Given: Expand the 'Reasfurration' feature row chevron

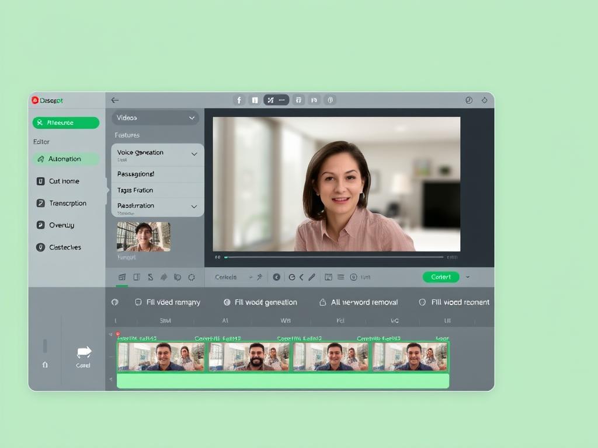Looking at the screenshot, I should pyautogui.click(x=194, y=207).
